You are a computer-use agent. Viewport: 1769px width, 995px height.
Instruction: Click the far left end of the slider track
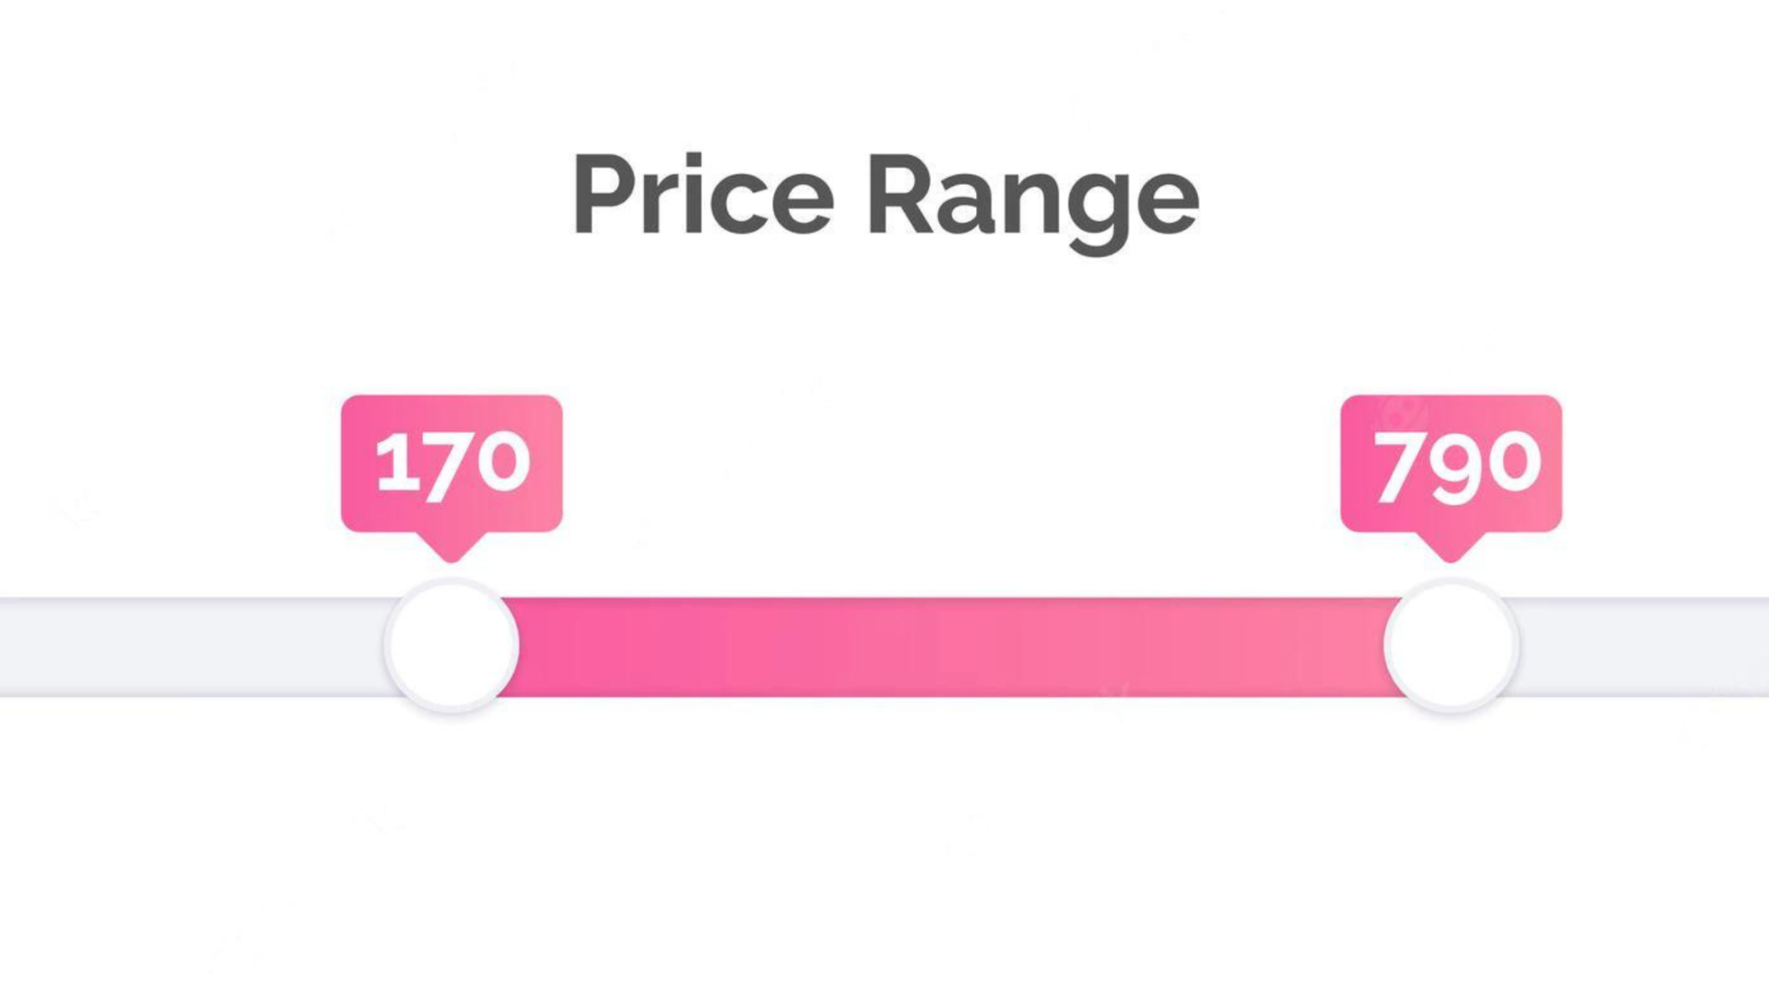13,646
